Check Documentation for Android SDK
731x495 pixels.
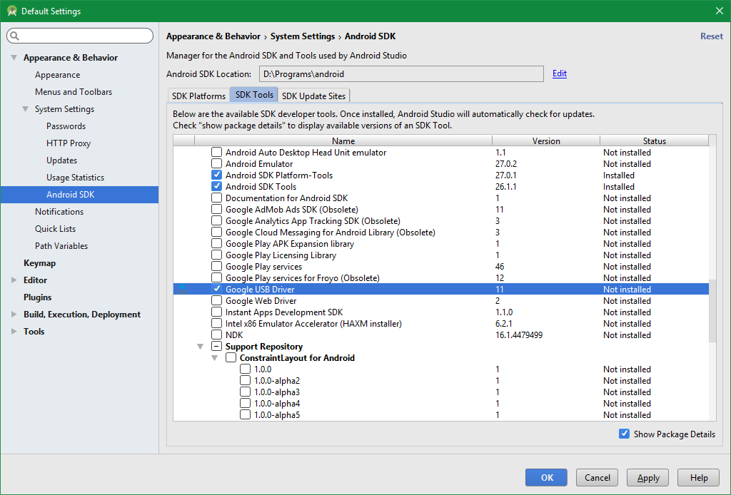pyautogui.click(x=216, y=198)
